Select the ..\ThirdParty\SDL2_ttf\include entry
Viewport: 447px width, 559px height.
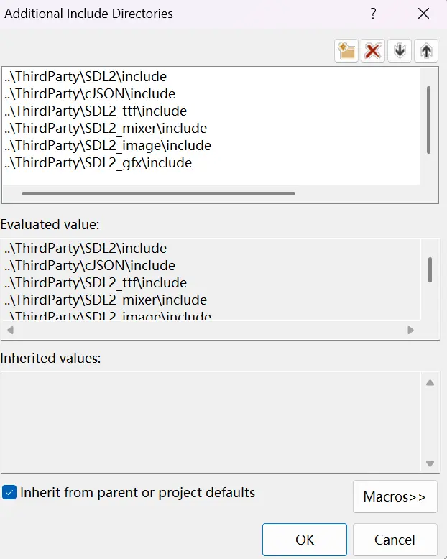click(96, 111)
